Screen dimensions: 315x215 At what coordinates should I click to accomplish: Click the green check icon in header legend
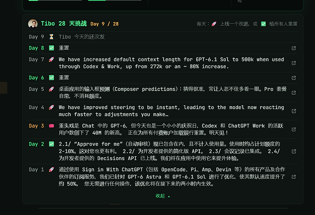tap(263, 24)
